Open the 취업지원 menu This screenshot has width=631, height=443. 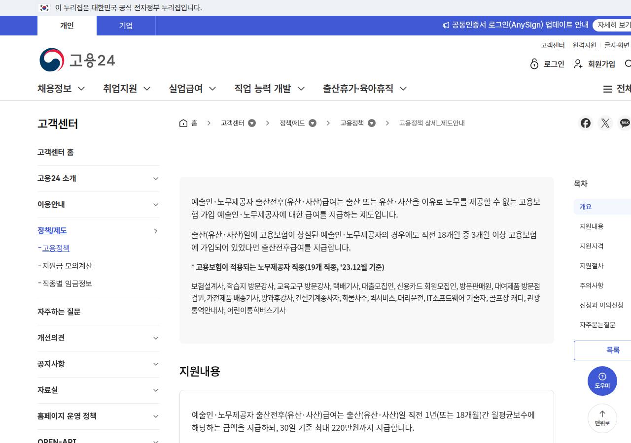127,89
